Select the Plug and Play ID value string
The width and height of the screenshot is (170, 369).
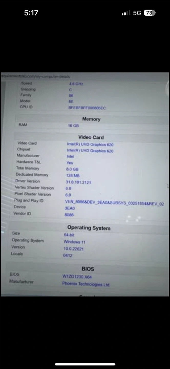(x=114, y=204)
